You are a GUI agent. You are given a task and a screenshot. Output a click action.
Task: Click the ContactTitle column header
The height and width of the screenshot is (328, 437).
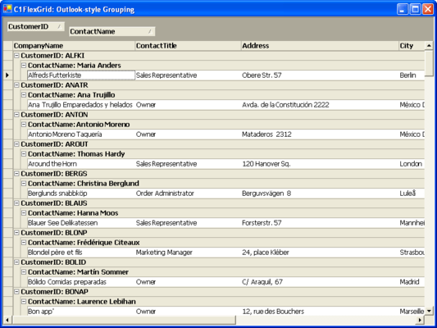[x=188, y=46]
